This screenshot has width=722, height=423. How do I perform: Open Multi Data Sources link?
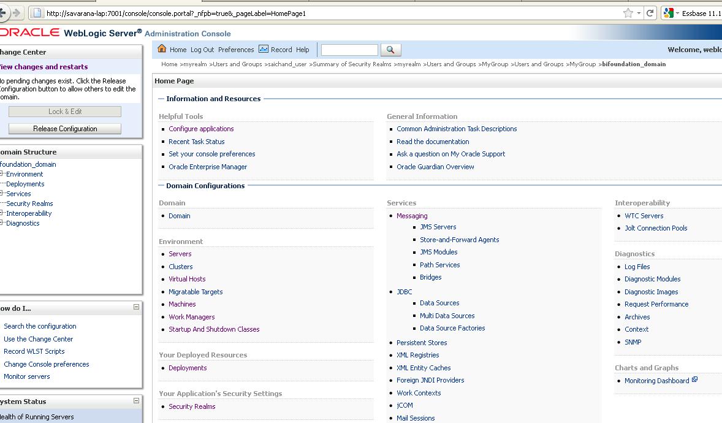click(x=447, y=316)
